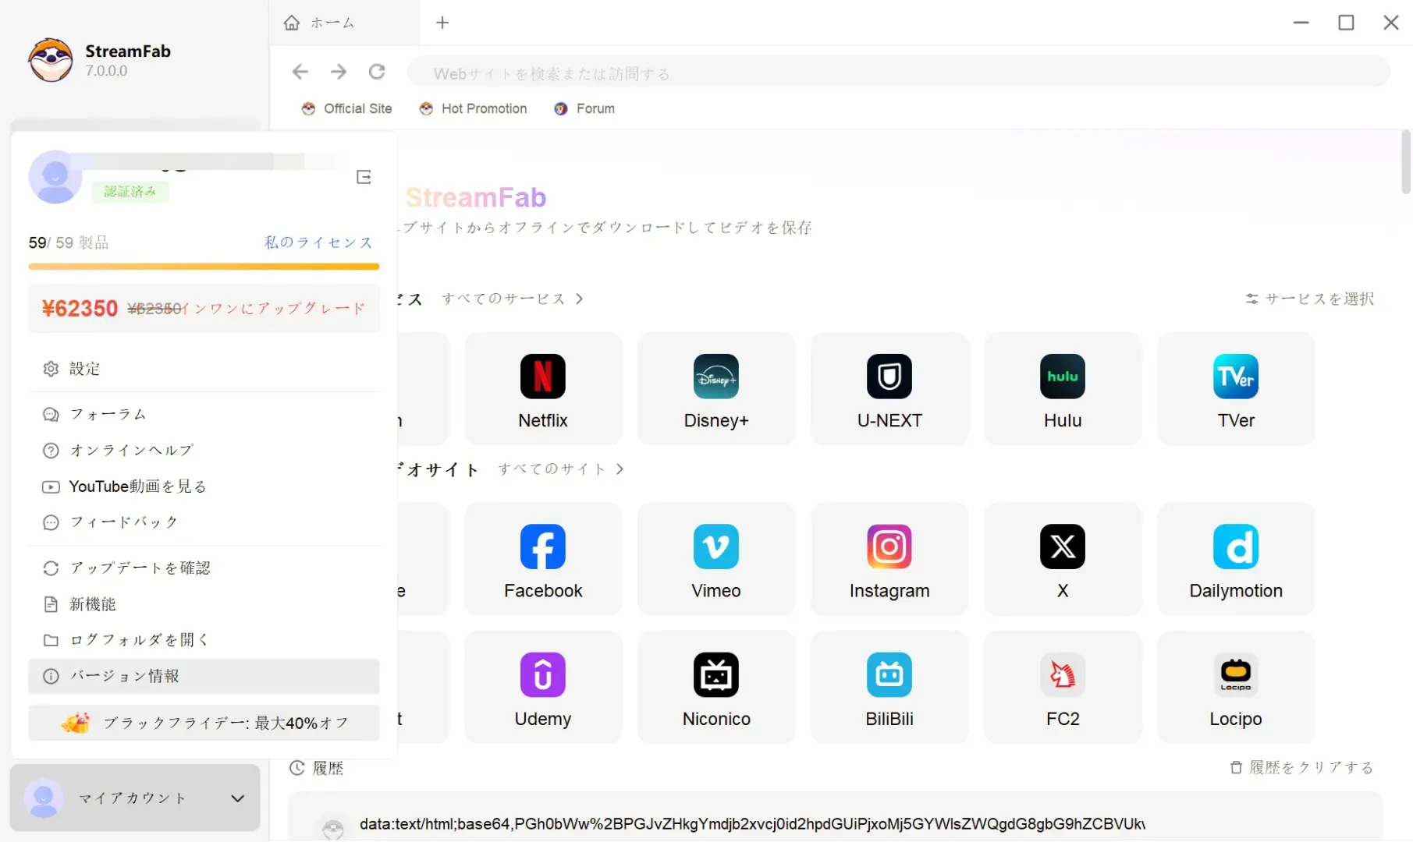The image size is (1413, 842).
Task: Expand すべてのサービス list
Action: pyautogui.click(x=512, y=299)
